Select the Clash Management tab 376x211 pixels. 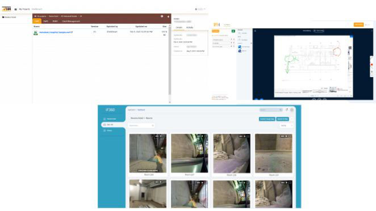click(71, 22)
